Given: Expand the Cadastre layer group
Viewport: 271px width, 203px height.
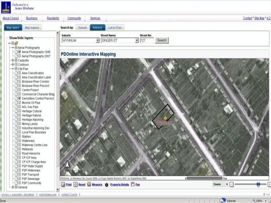Looking at the screenshot, I should (x=13, y=61).
